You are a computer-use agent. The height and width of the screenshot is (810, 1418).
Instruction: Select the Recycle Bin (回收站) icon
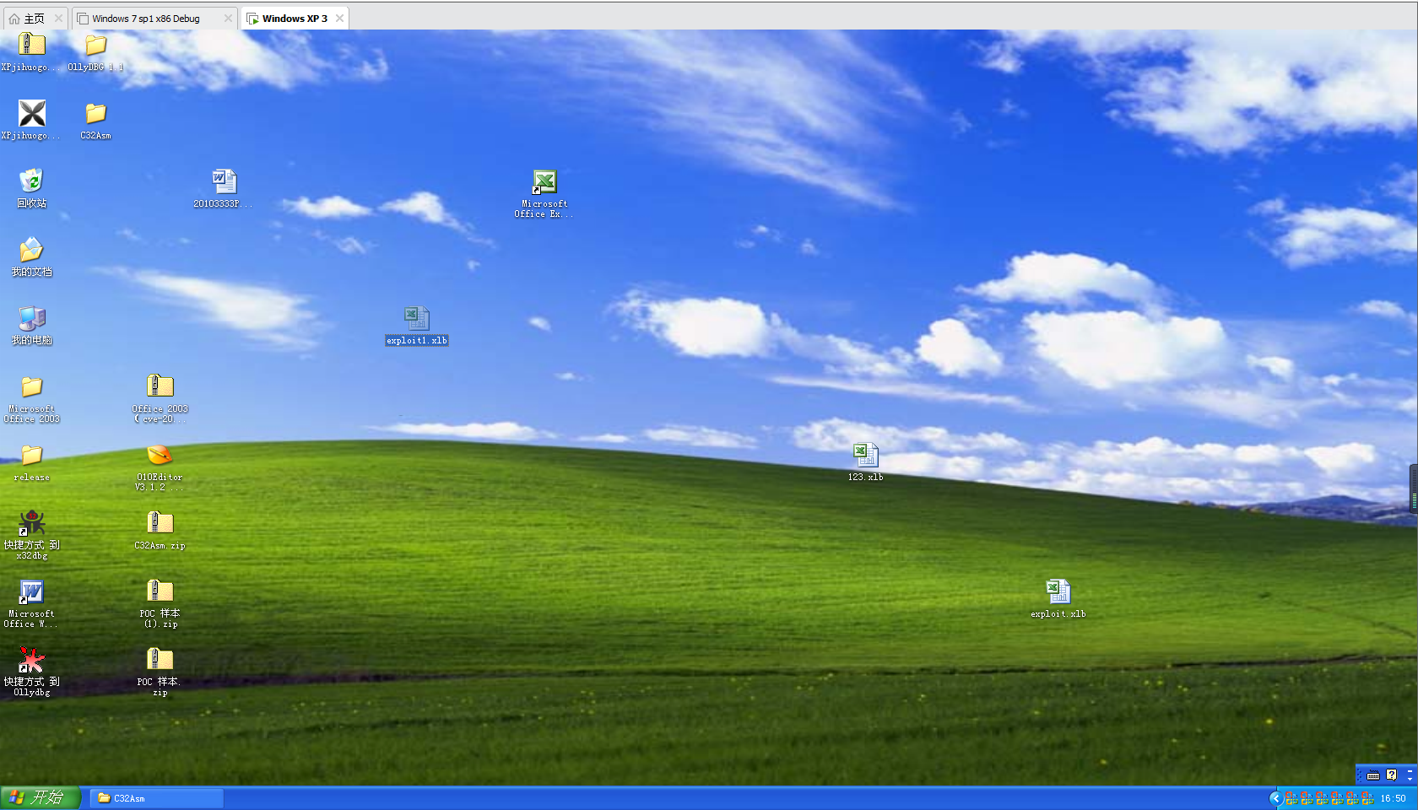[31, 181]
